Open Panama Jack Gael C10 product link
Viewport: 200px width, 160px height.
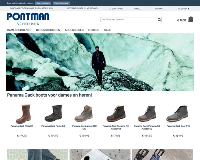tap(178, 126)
